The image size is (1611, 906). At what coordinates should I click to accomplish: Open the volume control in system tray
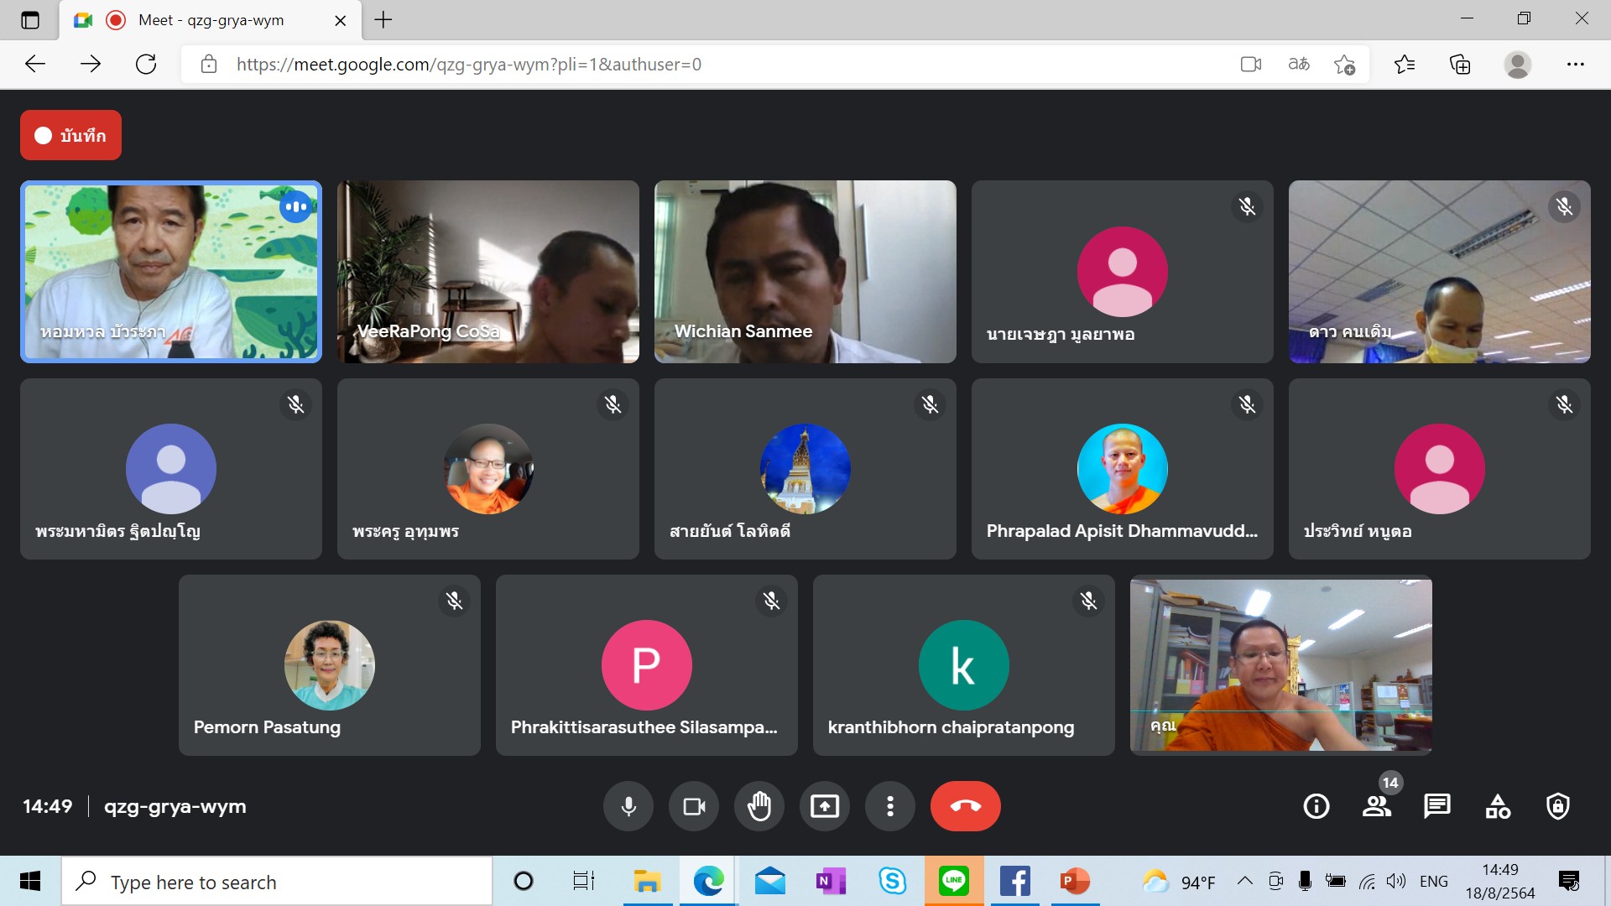click(x=1395, y=881)
